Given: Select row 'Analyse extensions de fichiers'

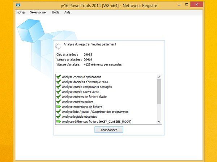Looking at the screenshot, I should pyautogui.click(x=106, y=107).
